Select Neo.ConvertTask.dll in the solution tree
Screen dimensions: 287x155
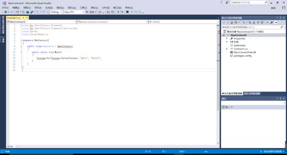pos(245,52)
